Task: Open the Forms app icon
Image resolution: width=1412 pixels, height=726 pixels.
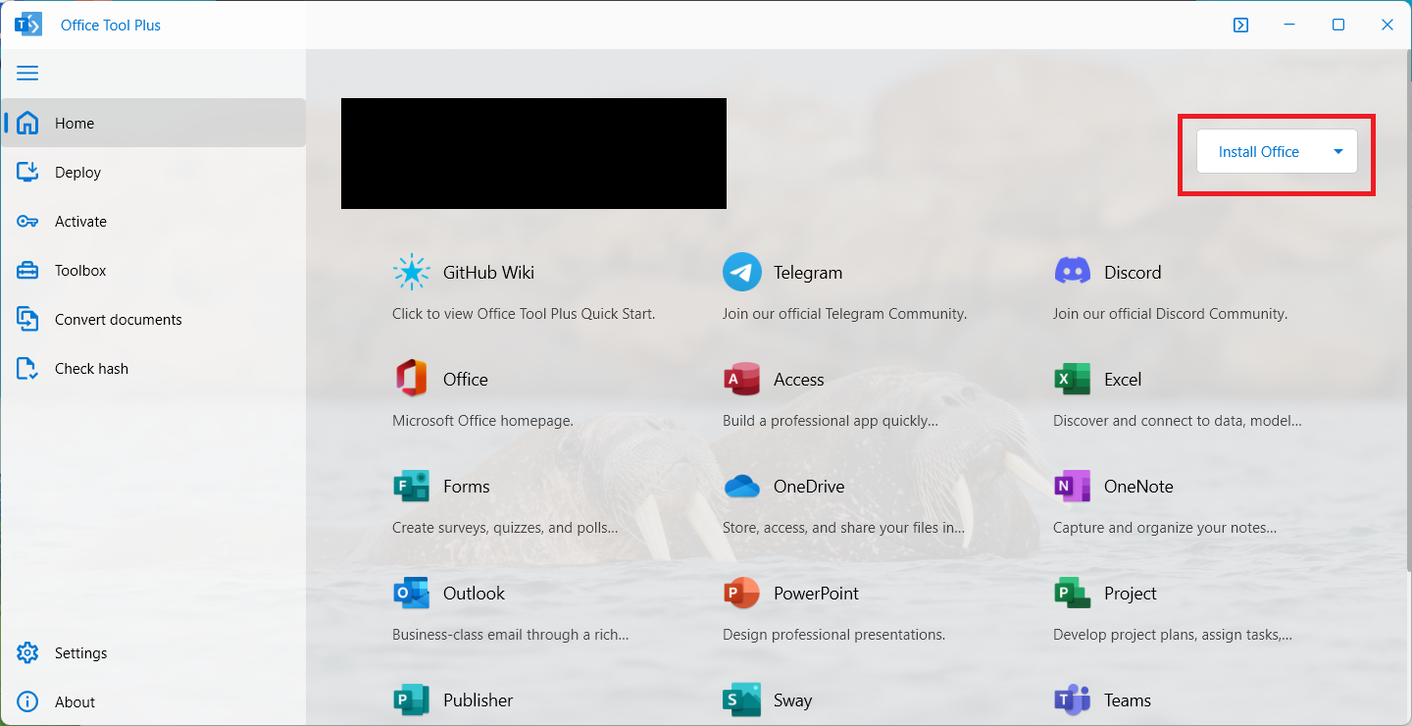Action: pos(412,486)
